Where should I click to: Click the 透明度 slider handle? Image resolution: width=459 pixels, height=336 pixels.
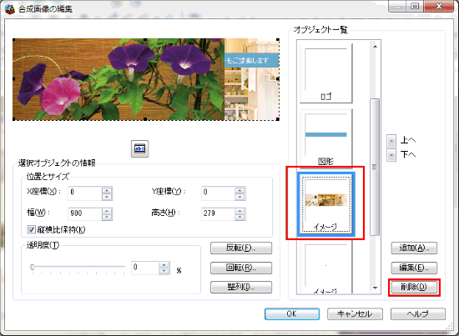33,267
